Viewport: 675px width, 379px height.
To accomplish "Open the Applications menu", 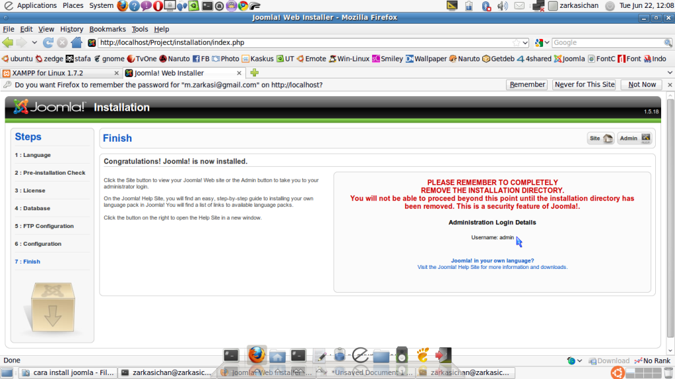I will (36, 5).
